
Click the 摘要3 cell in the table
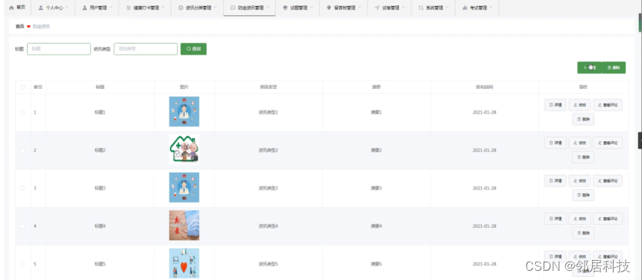point(376,189)
